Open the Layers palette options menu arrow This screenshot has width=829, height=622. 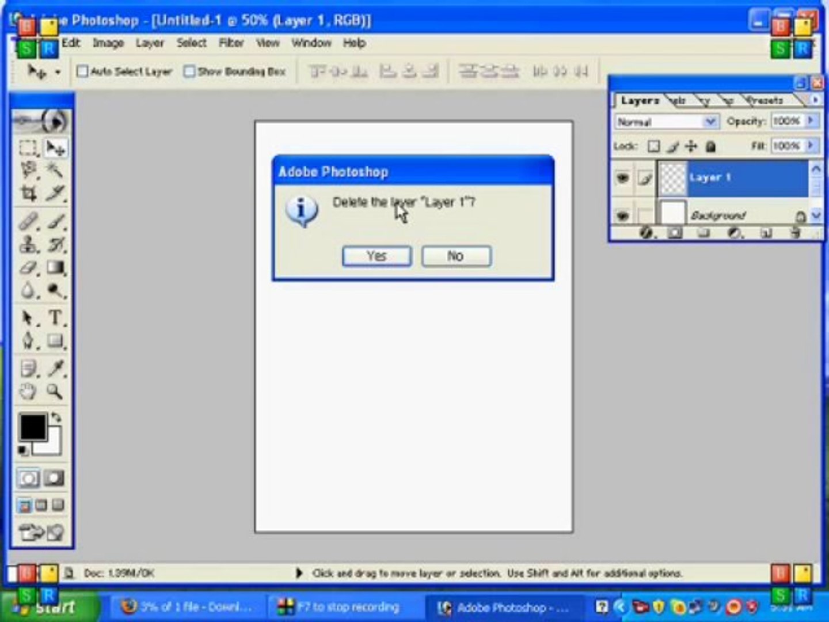815,100
